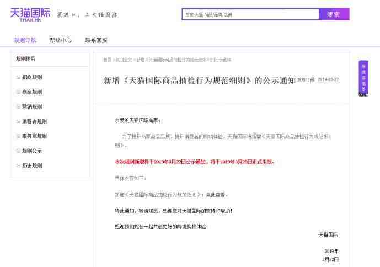Click the 天猫国际 signature at the bottom right
Screen dimensions: 380x267
tap(328, 235)
